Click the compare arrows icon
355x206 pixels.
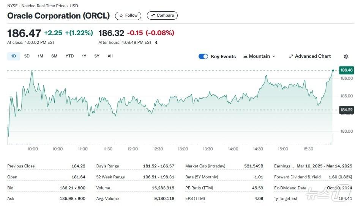[x=153, y=15]
